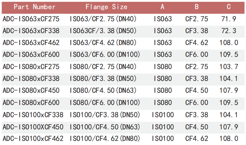
Task: Select part number ADC-ISO63xCF338
Action: coord(31,31)
